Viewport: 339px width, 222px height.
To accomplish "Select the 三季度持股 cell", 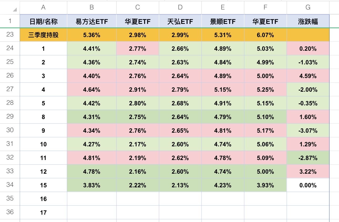I will tap(43, 35).
